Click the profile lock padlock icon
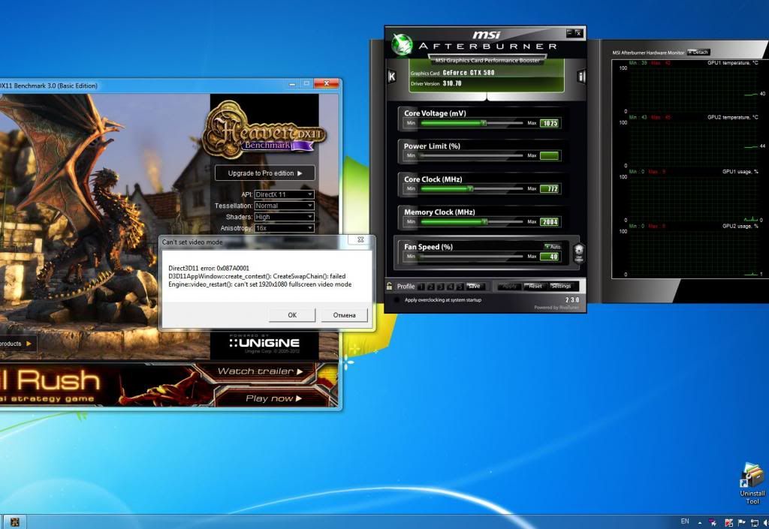 389,286
